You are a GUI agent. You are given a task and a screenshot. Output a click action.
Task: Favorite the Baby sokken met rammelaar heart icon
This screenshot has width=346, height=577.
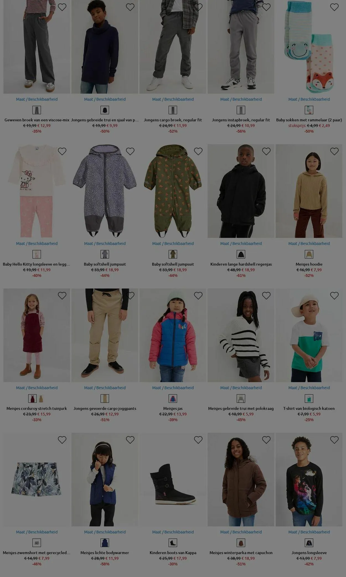(334, 7)
